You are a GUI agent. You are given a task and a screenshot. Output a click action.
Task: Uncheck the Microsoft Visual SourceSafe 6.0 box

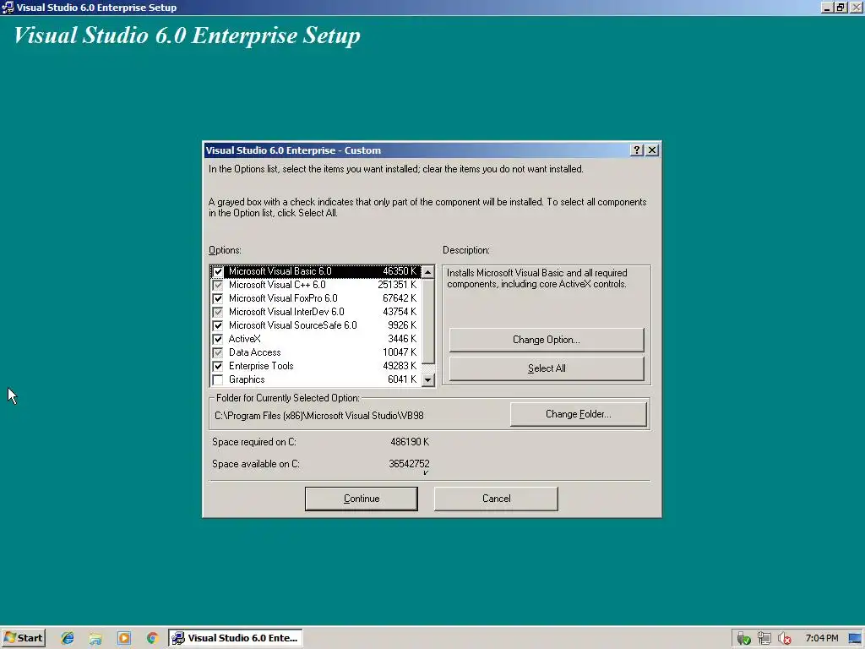coord(218,325)
